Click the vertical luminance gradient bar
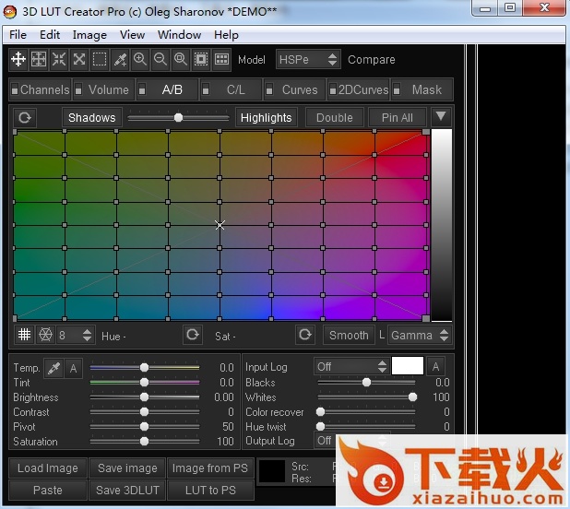This screenshot has width=570, height=509. [x=441, y=225]
